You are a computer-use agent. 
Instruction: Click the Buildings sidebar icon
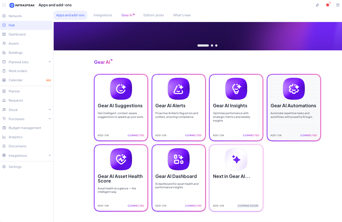(4, 53)
